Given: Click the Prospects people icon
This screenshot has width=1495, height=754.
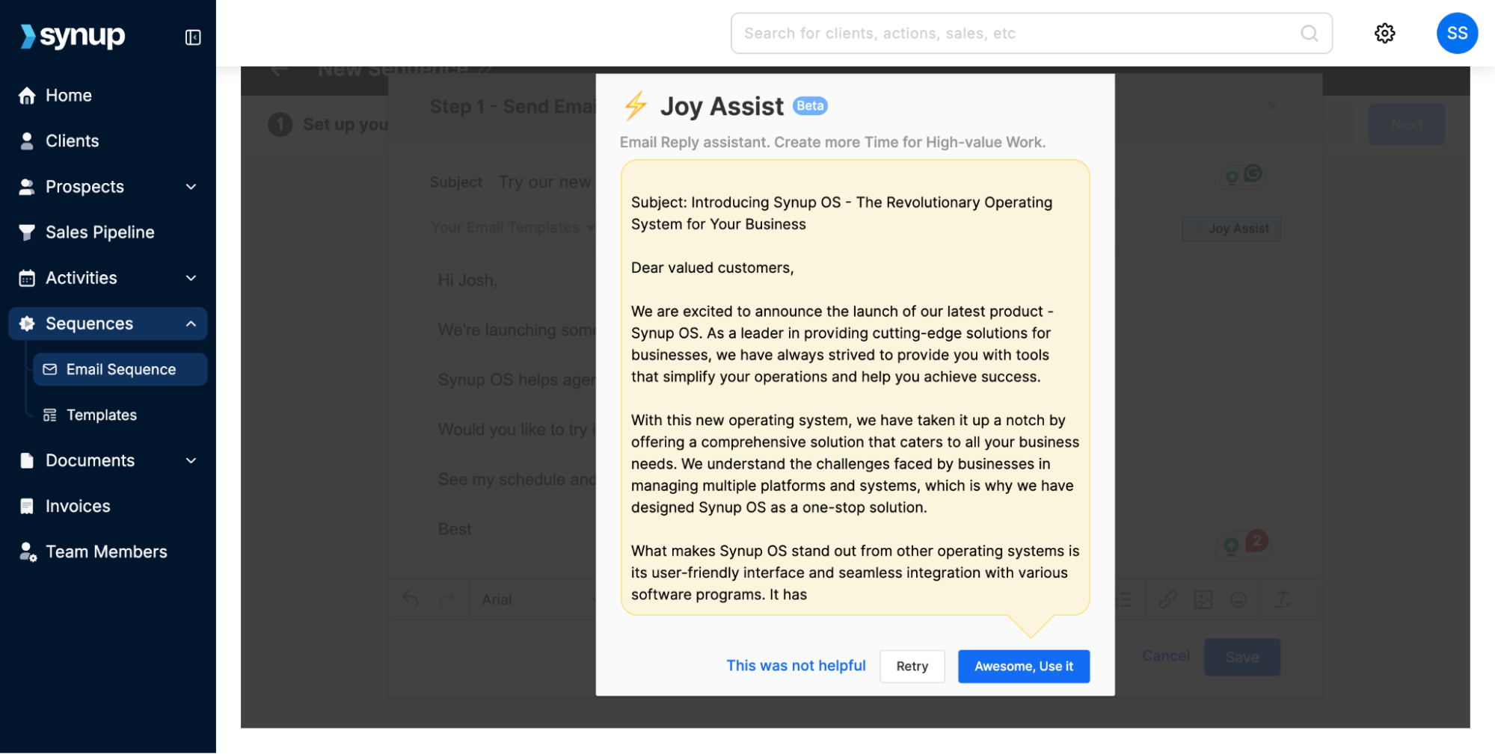Looking at the screenshot, I should (x=27, y=187).
